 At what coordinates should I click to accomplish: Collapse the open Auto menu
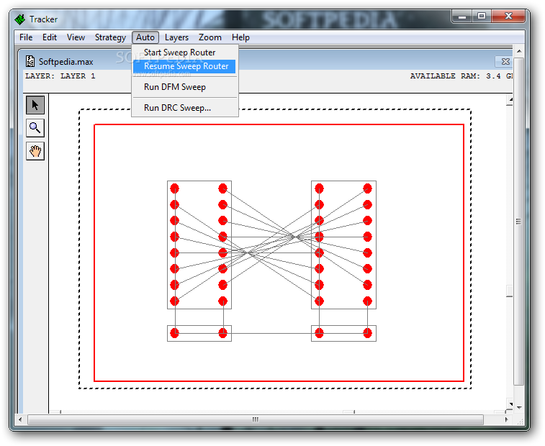145,37
